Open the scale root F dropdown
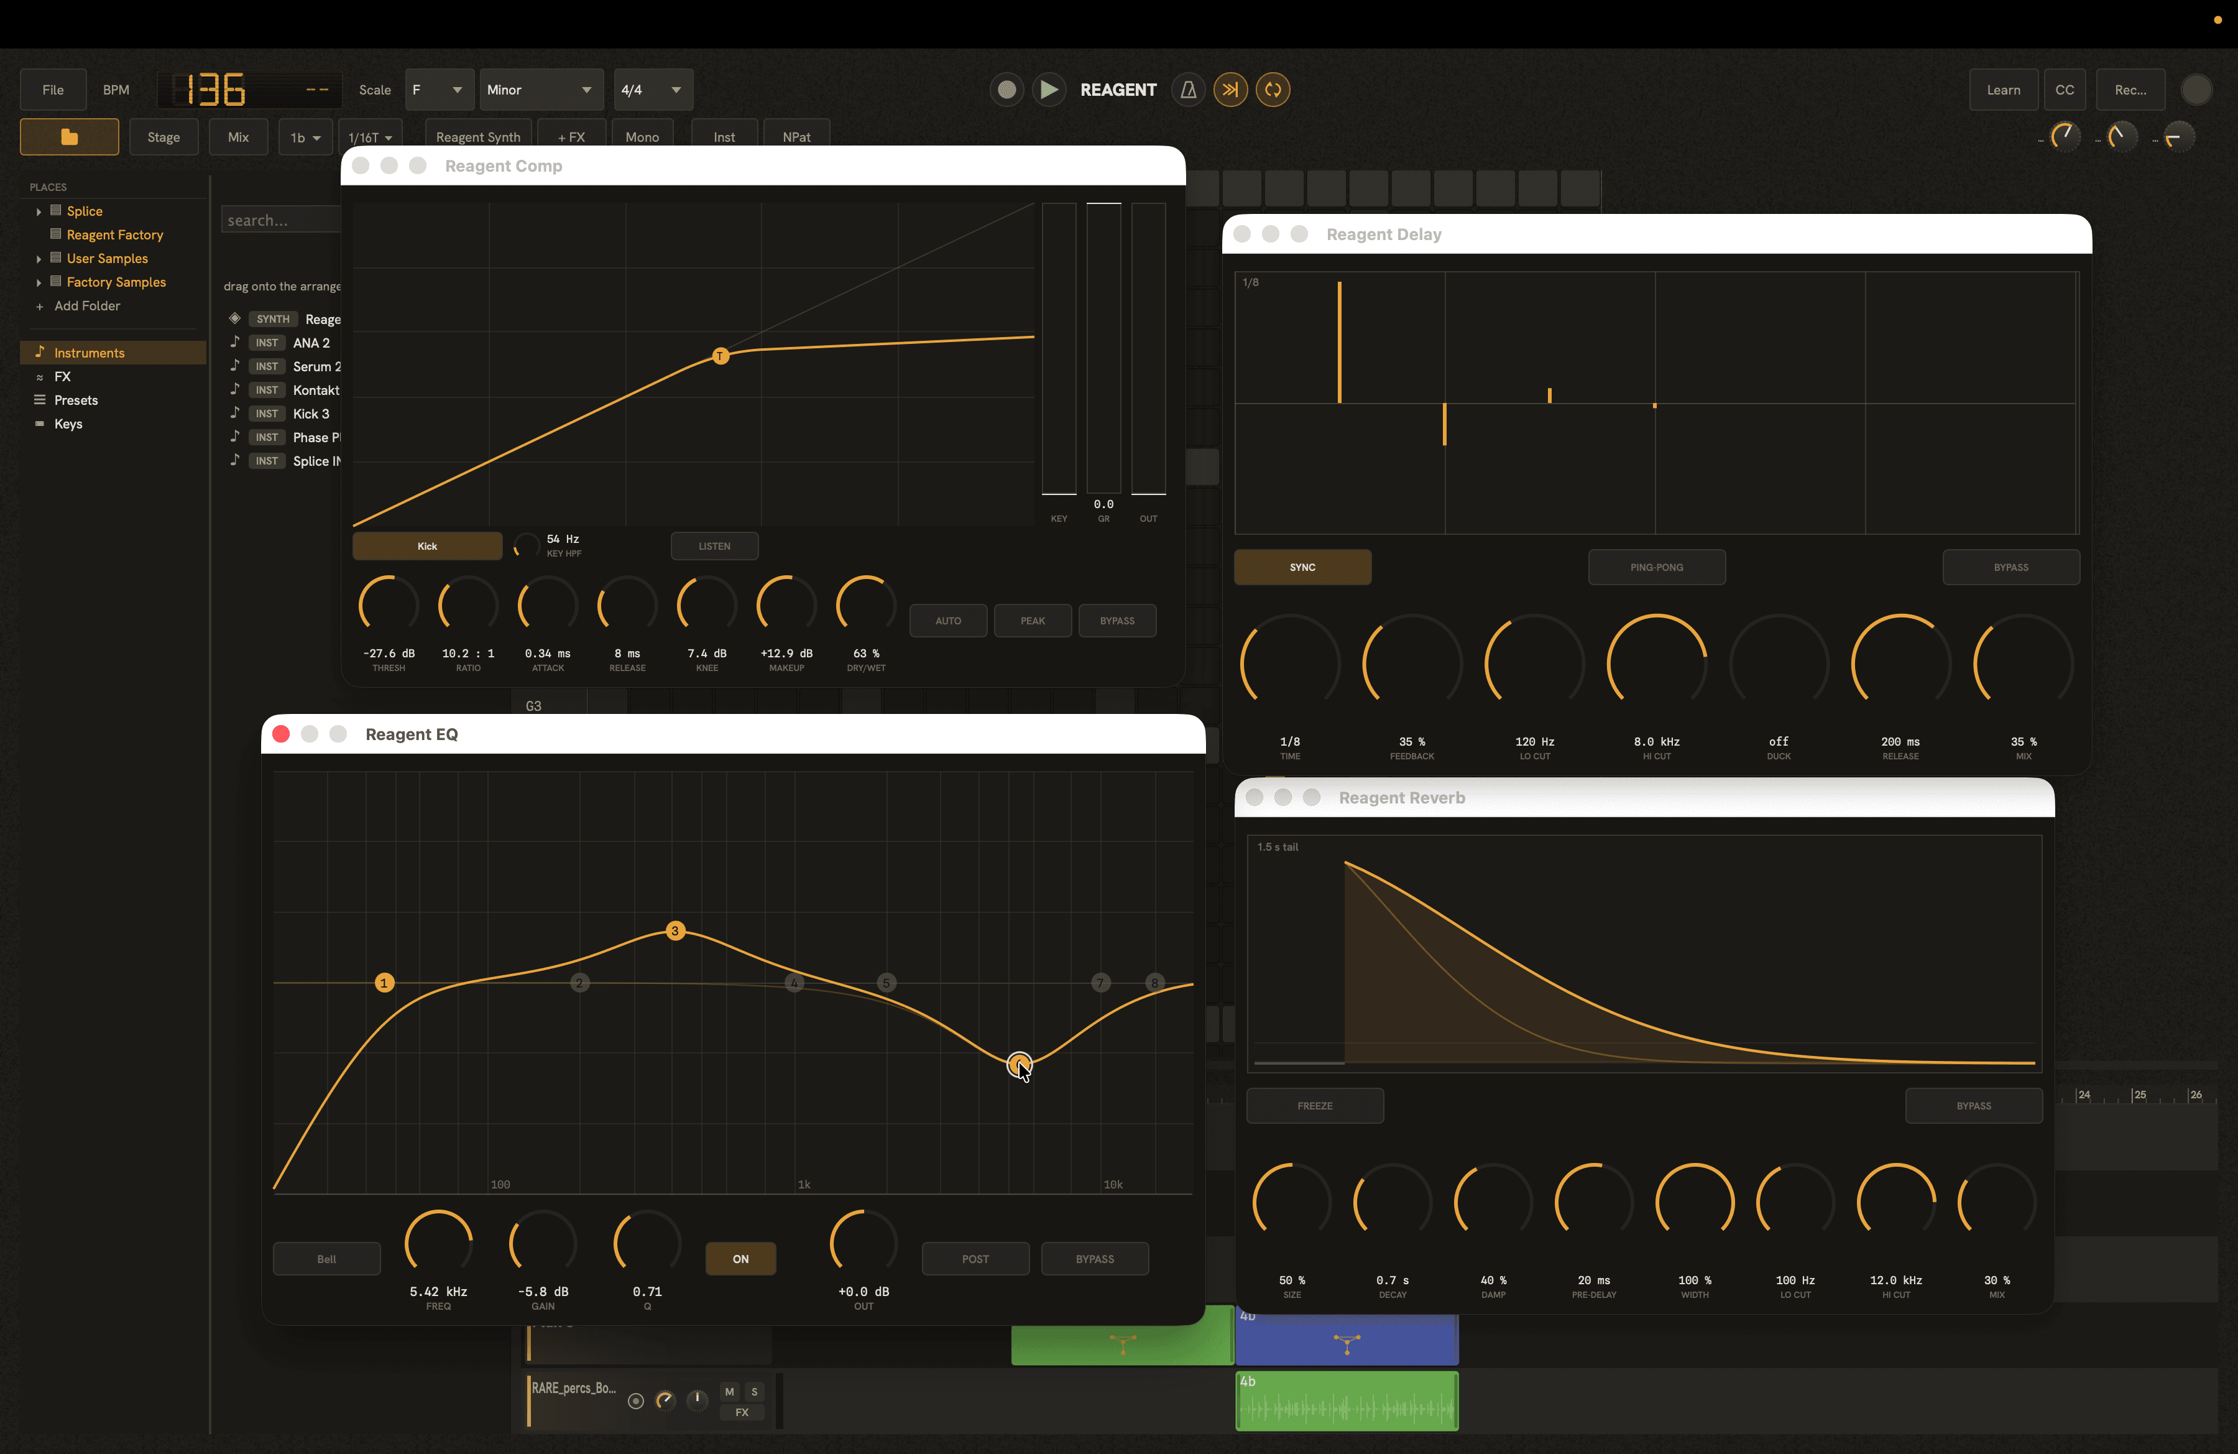 coord(439,90)
